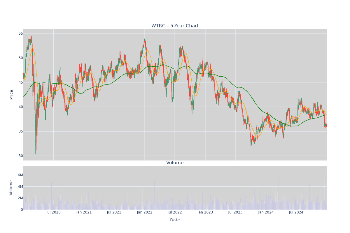This screenshot has width=350, height=233.
Task: Click the 0 volume axis tick
Action: tap(22, 209)
